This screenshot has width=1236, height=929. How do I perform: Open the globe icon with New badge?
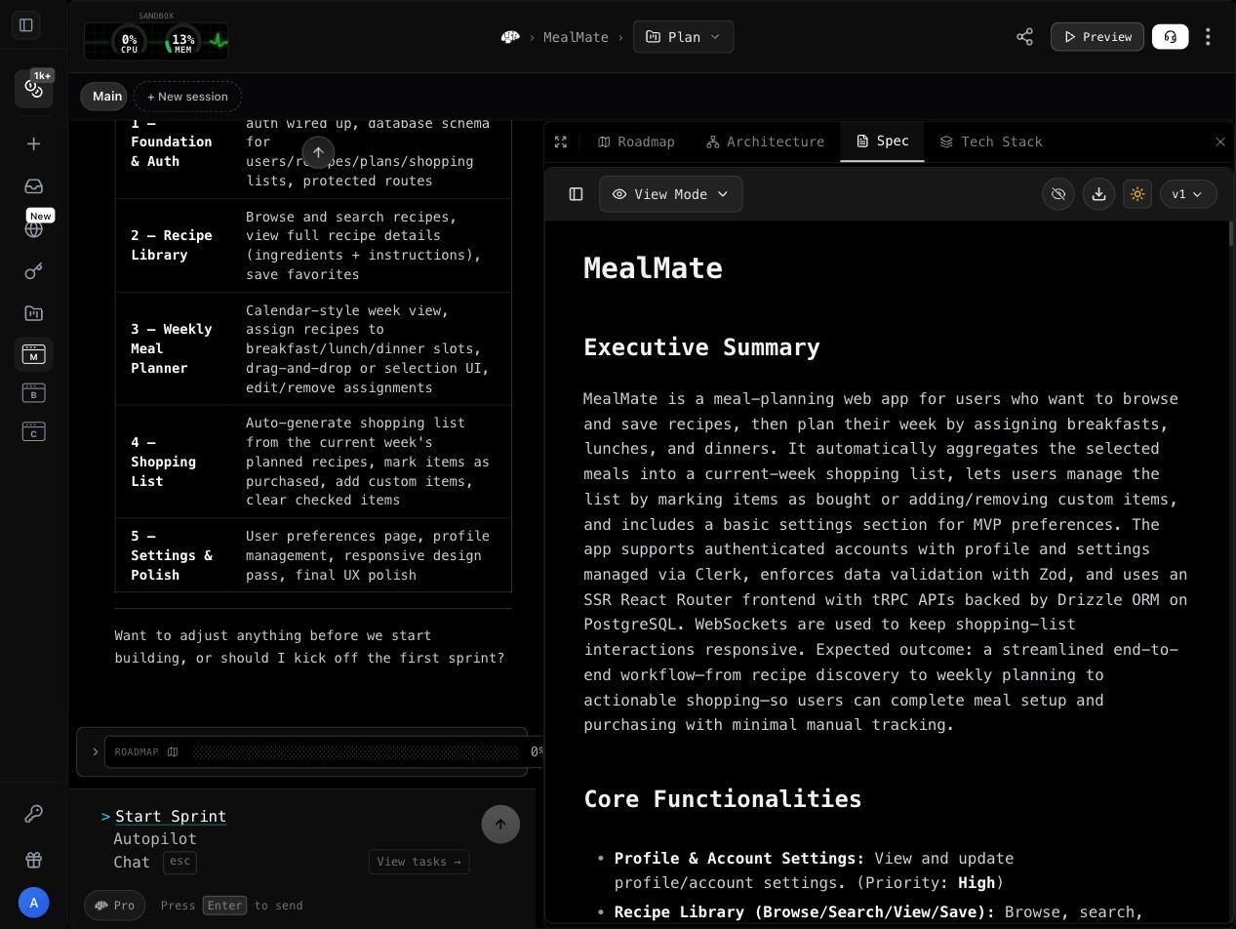click(x=33, y=229)
